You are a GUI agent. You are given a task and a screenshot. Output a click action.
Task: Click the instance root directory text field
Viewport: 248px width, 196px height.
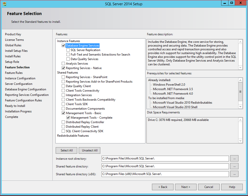pyautogui.click(x=165, y=158)
